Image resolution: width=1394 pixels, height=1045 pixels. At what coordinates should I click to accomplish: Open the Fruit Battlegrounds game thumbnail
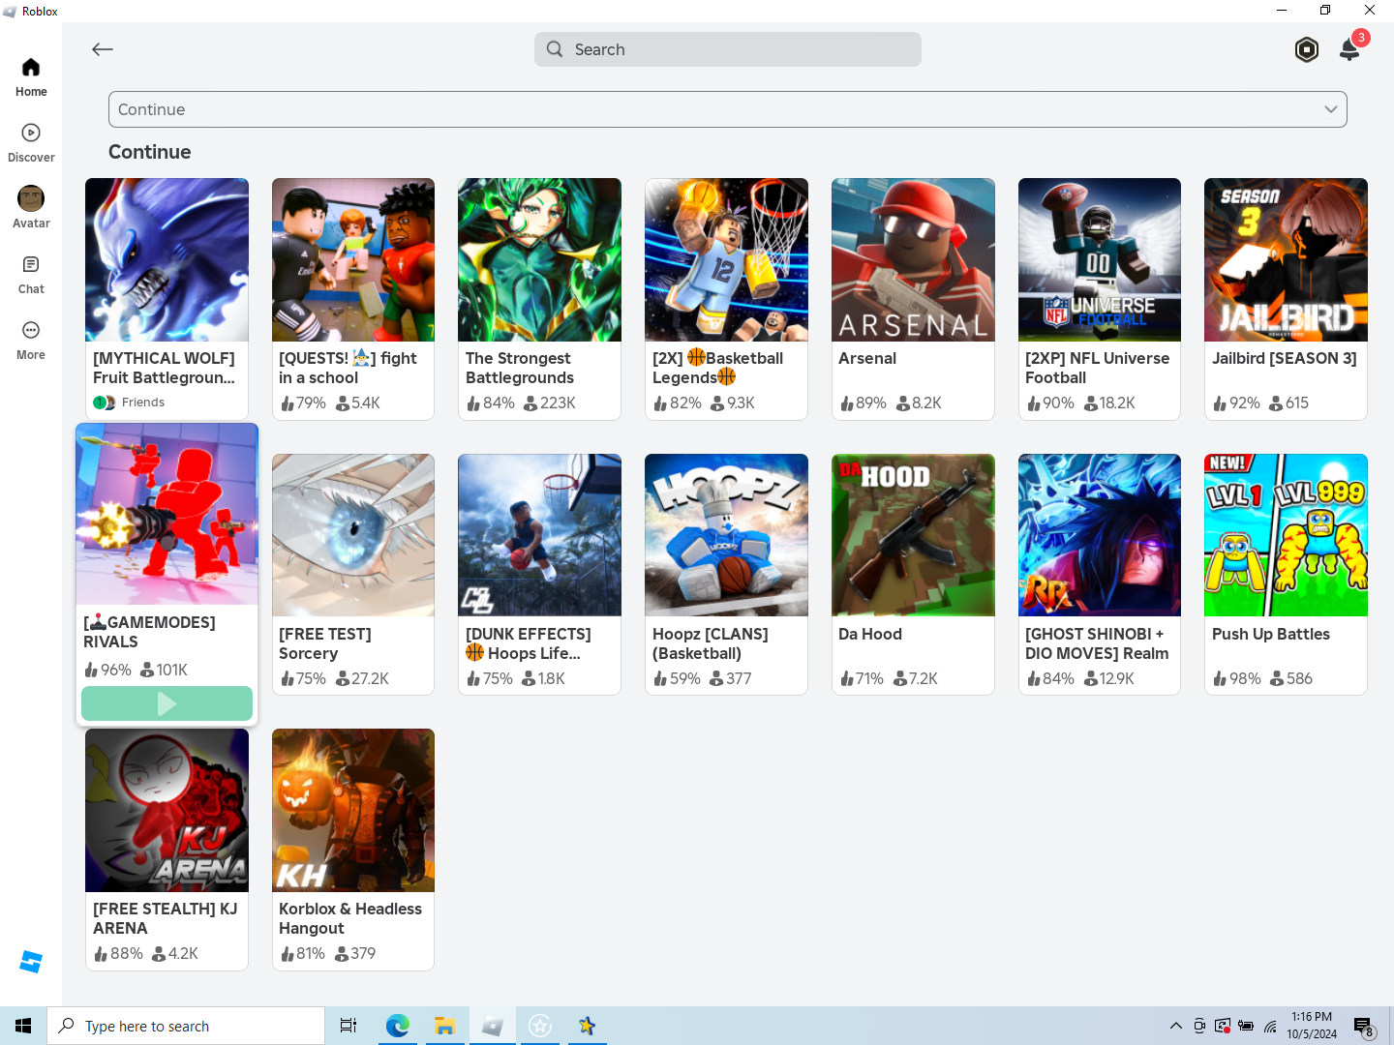coord(167,259)
